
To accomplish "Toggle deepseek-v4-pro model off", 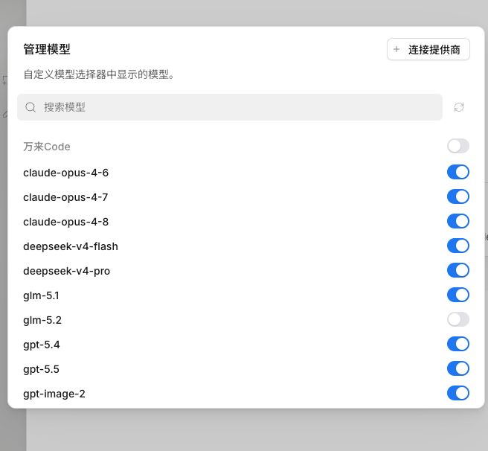I will (x=458, y=270).
